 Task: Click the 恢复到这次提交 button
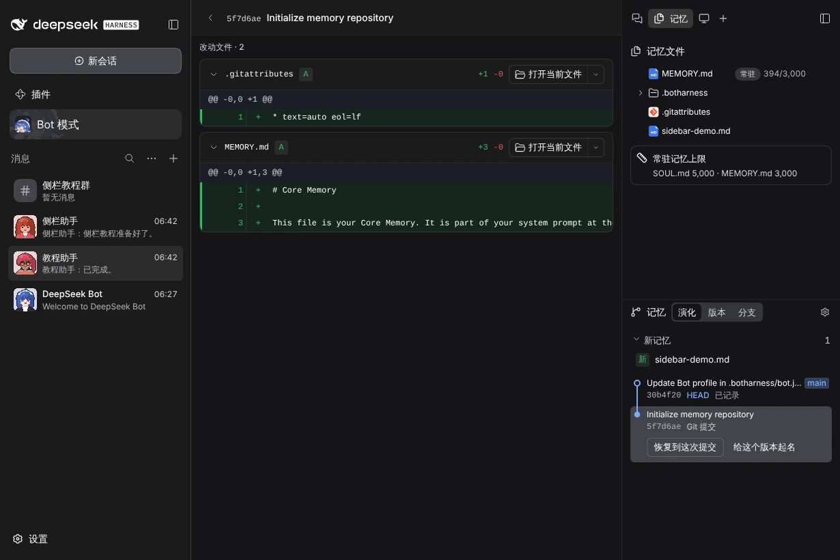click(685, 447)
